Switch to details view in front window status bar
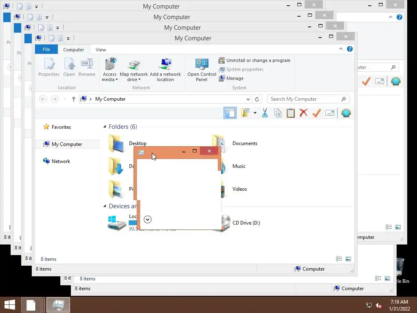The image size is (417, 313). coord(339,259)
